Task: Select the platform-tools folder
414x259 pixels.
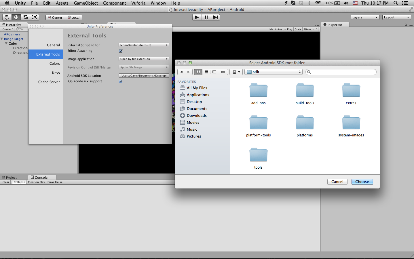Action: (259, 126)
